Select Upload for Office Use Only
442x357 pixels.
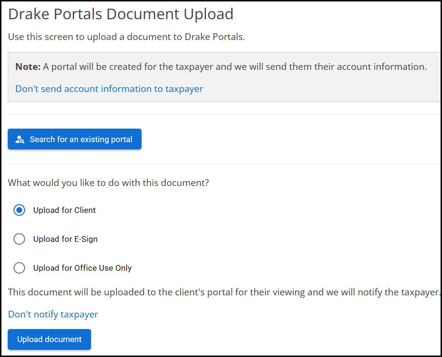[19, 268]
